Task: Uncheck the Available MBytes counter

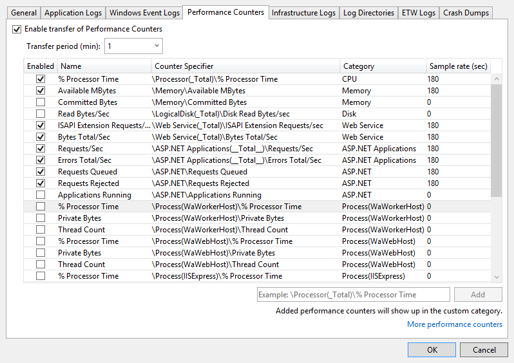Action: 41,90
